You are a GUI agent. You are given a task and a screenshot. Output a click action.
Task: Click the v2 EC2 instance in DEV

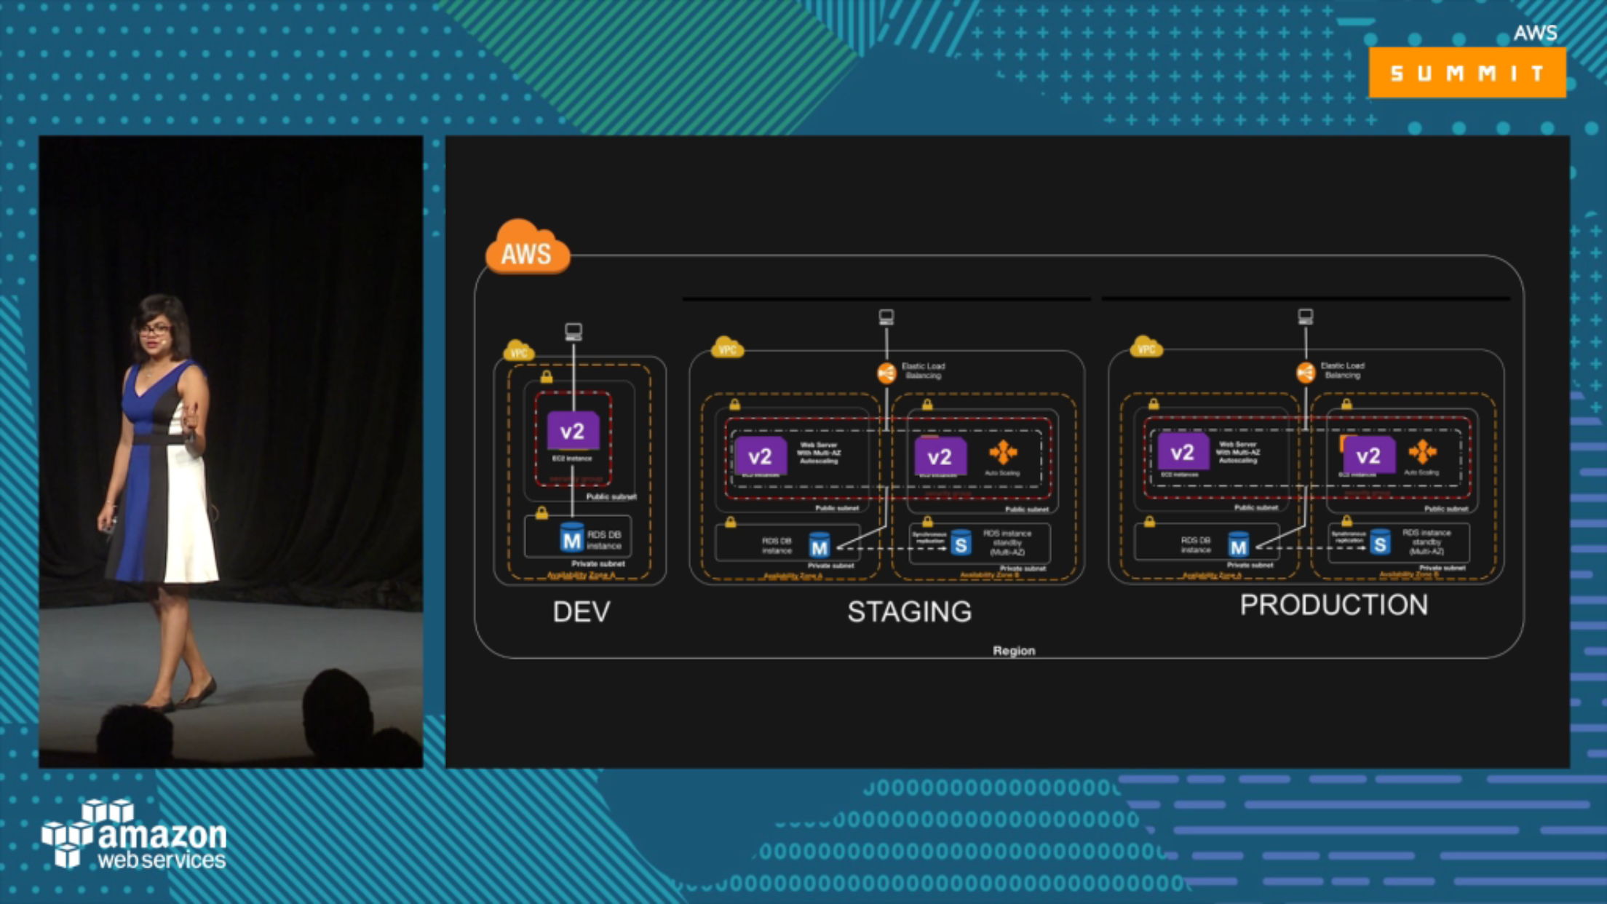pos(573,431)
